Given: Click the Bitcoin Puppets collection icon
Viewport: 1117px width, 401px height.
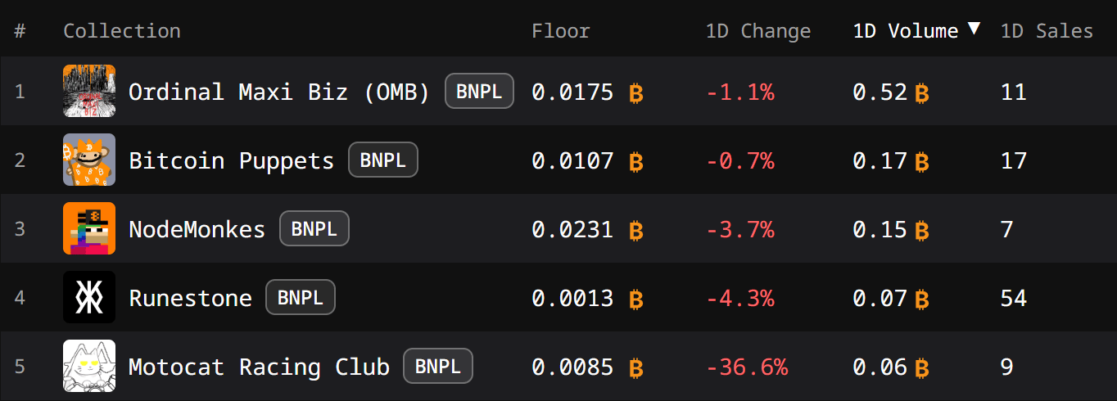Looking at the screenshot, I should [89, 160].
